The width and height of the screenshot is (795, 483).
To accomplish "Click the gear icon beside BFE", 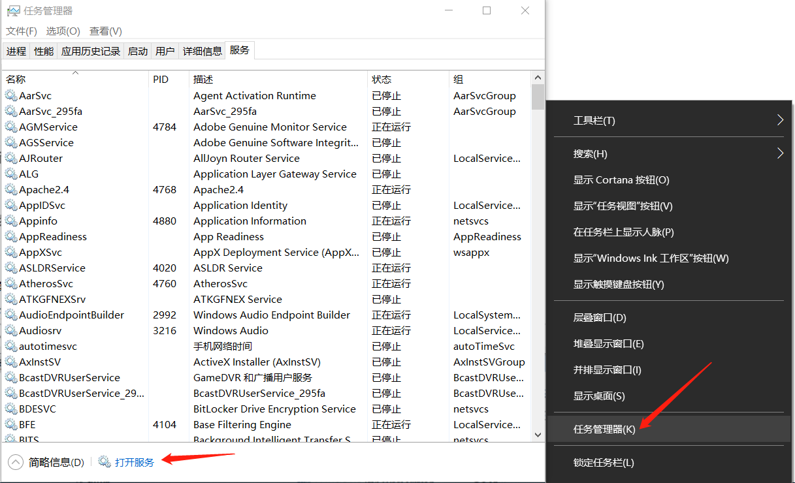I will coord(10,424).
